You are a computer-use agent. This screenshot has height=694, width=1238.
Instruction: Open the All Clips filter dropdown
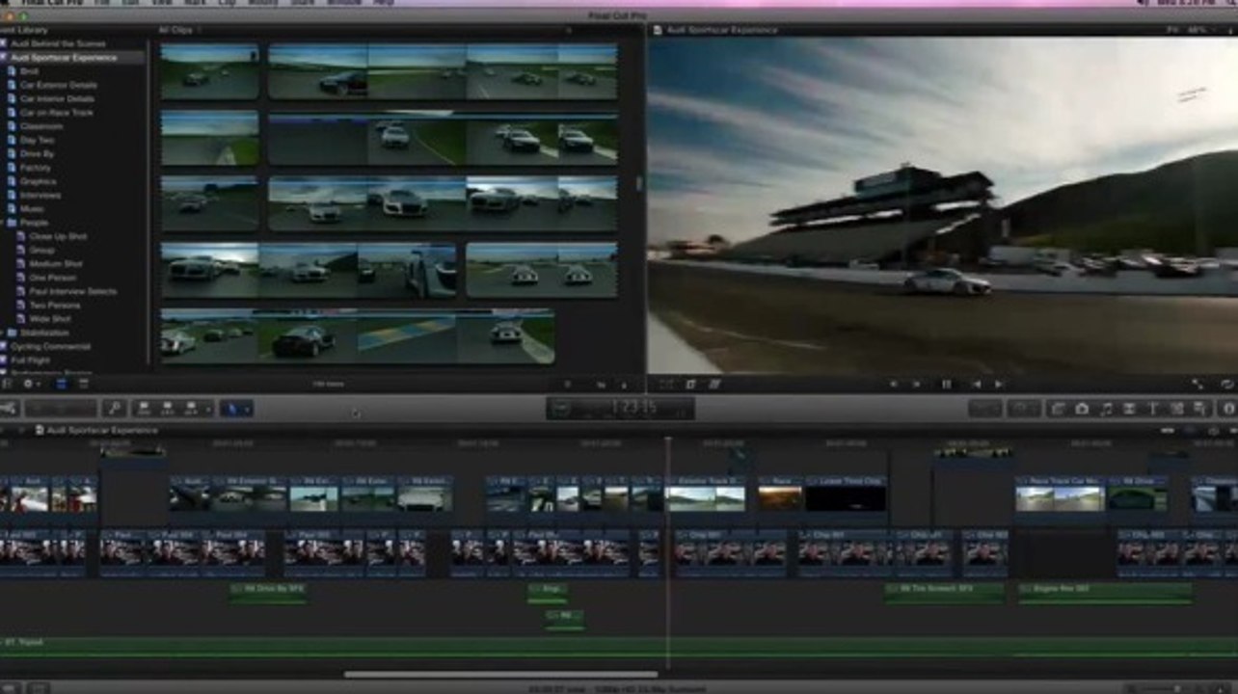(178, 31)
